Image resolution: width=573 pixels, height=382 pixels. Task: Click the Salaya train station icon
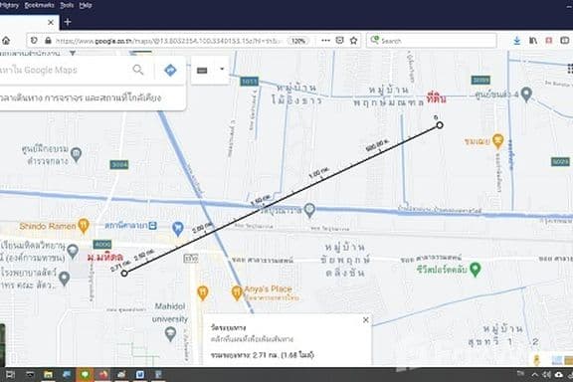click(153, 226)
